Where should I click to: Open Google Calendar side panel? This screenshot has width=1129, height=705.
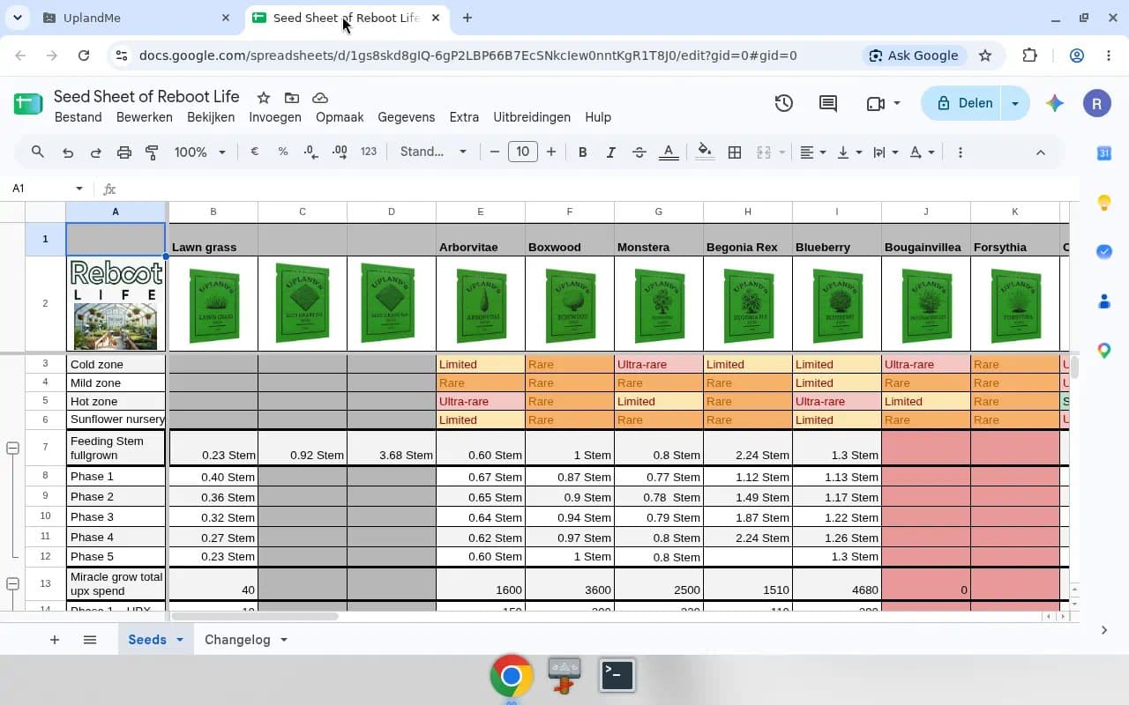pyautogui.click(x=1103, y=153)
